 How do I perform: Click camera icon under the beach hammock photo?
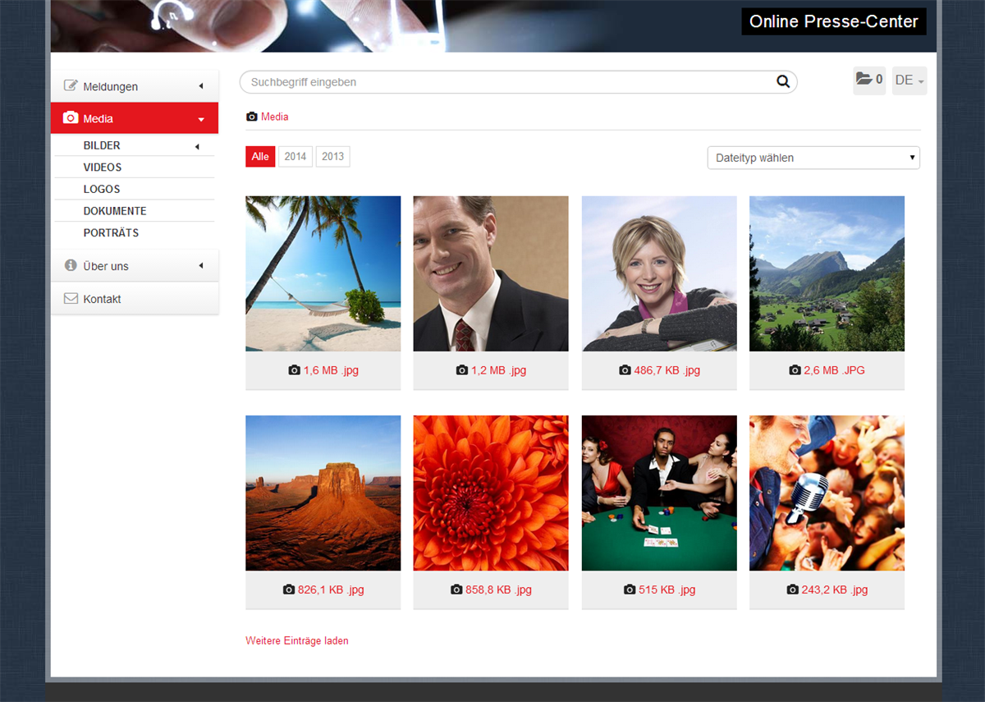294,370
